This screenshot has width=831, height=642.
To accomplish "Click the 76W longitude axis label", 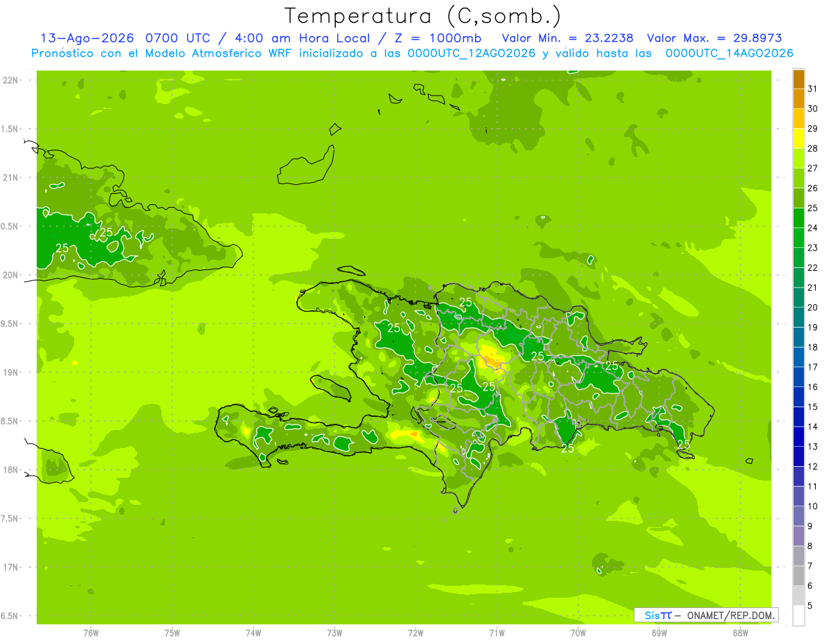I will coord(91,632).
